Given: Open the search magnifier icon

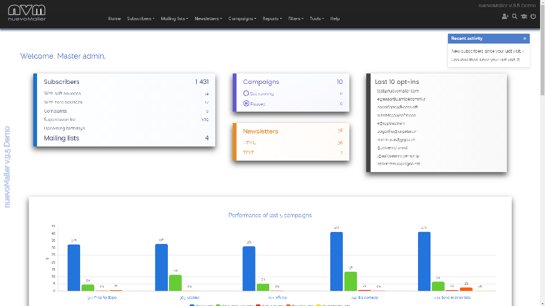Looking at the screenshot, I should click(x=515, y=16).
